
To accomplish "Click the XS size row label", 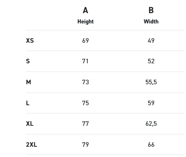I will (x=30, y=41).
